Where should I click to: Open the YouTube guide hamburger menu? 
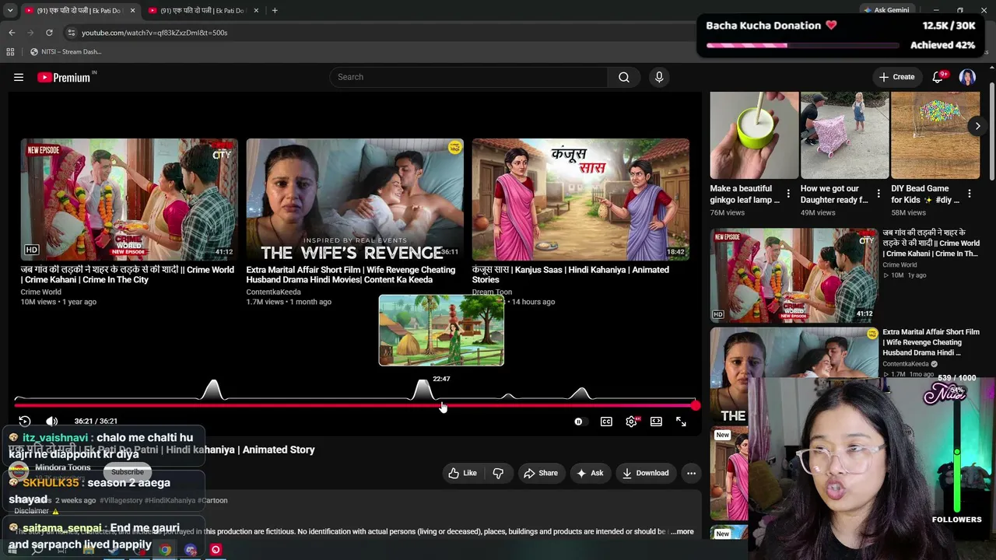[19, 77]
